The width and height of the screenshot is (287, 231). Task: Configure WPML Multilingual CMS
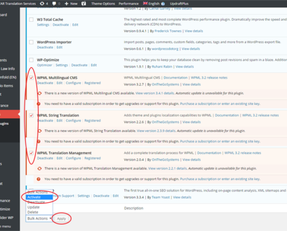(74, 83)
